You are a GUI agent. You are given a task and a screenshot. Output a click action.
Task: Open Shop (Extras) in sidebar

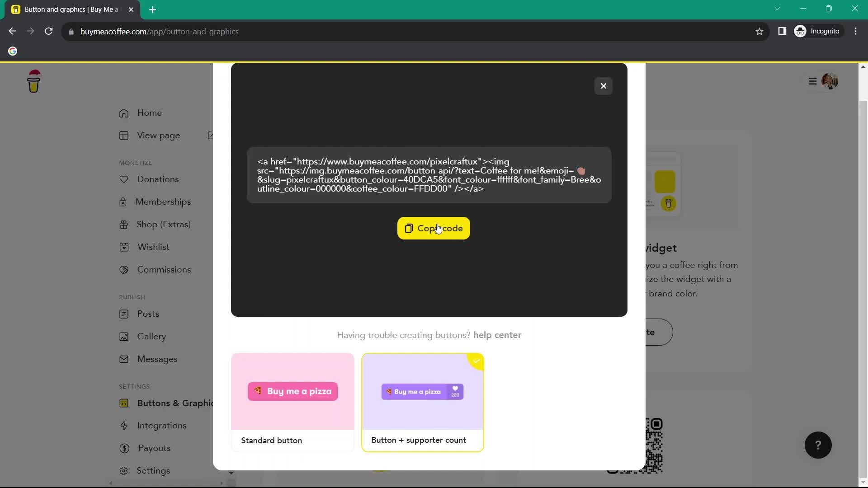click(x=163, y=224)
